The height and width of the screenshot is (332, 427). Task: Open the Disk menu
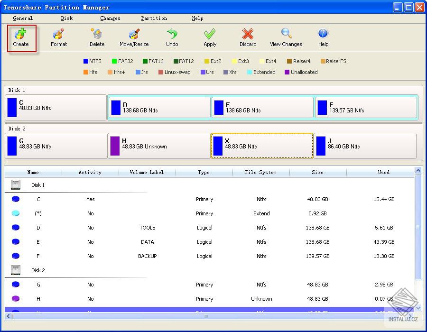(66, 18)
